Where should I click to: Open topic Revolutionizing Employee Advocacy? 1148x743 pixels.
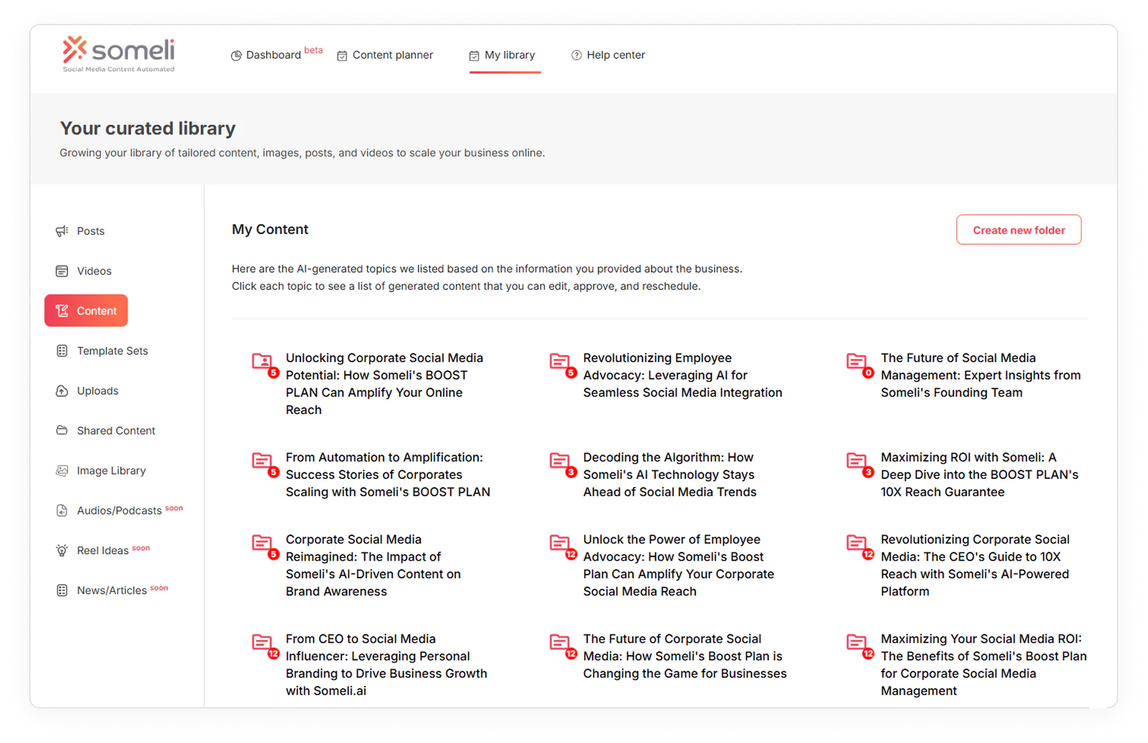[x=683, y=375]
